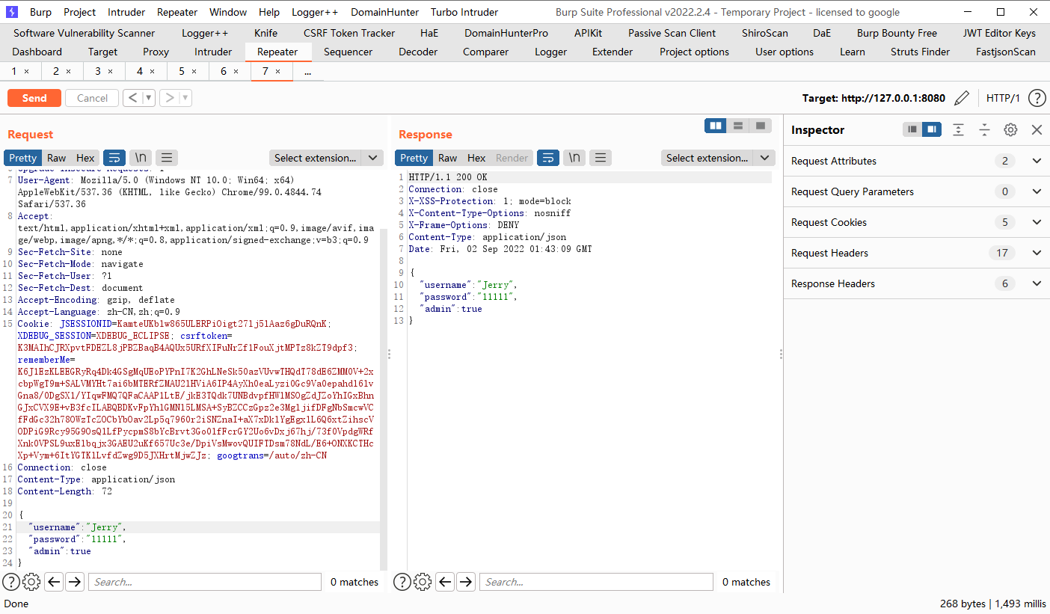Open Inspector settings gear icon
This screenshot has width=1050, height=614.
point(1010,129)
